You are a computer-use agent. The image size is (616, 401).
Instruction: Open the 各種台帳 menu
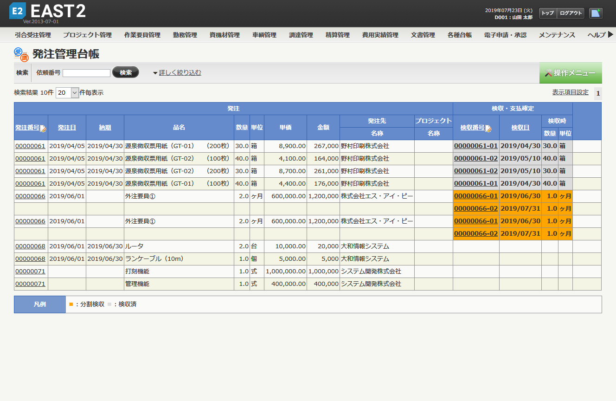pyautogui.click(x=460, y=35)
